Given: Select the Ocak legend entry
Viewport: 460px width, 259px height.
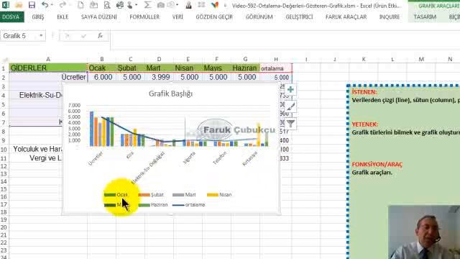Looking at the screenshot, I should (x=116, y=195).
